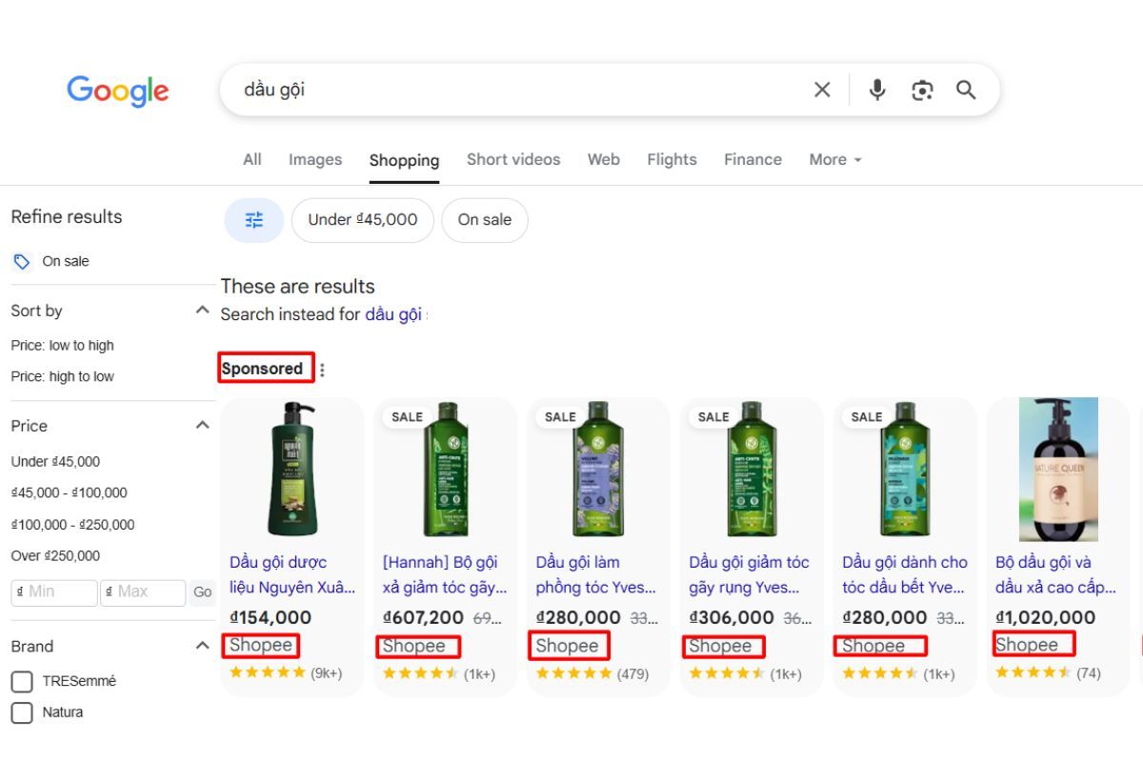This screenshot has width=1143, height=762.
Task: Open the Web tab
Action: tap(604, 159)
